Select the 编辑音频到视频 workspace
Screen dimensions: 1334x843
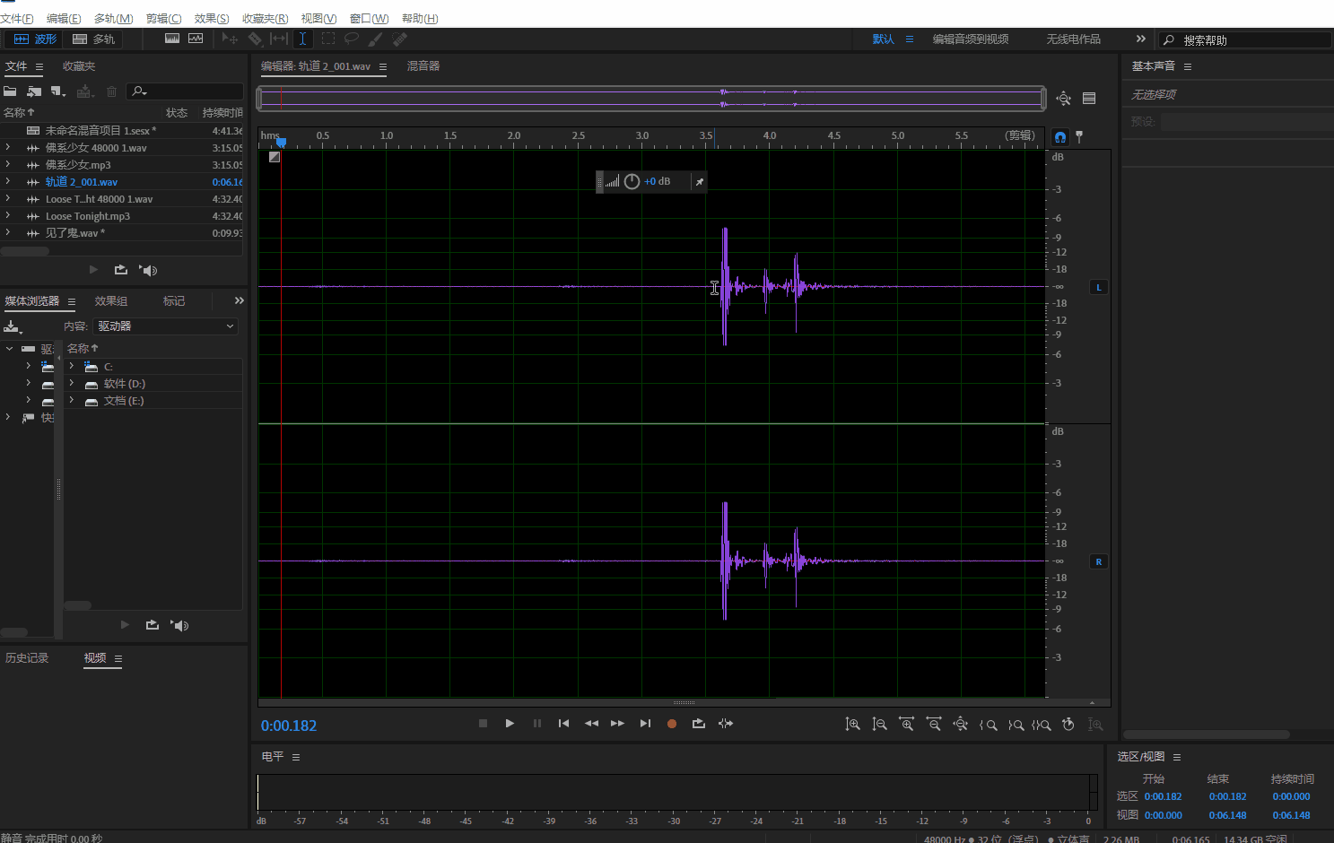(971, 39)
